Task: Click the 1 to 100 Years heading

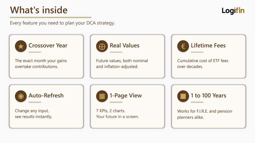Action: click(x=209, y=95)
